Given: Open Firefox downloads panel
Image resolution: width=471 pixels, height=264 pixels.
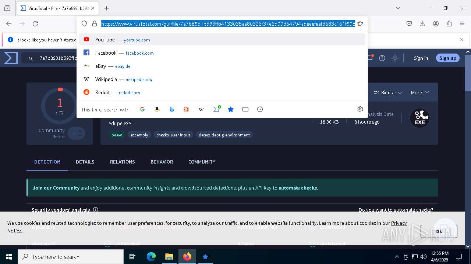Looking at the screenshot, I should [422, 23].
